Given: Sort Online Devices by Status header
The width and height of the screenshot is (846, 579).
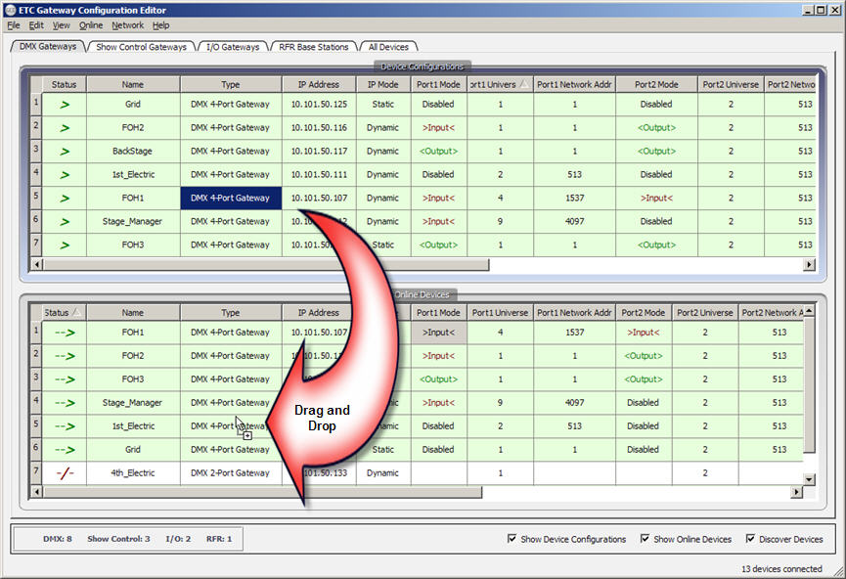Looking at the screenshot, I should pyautogui.click(x=64, y=312).
